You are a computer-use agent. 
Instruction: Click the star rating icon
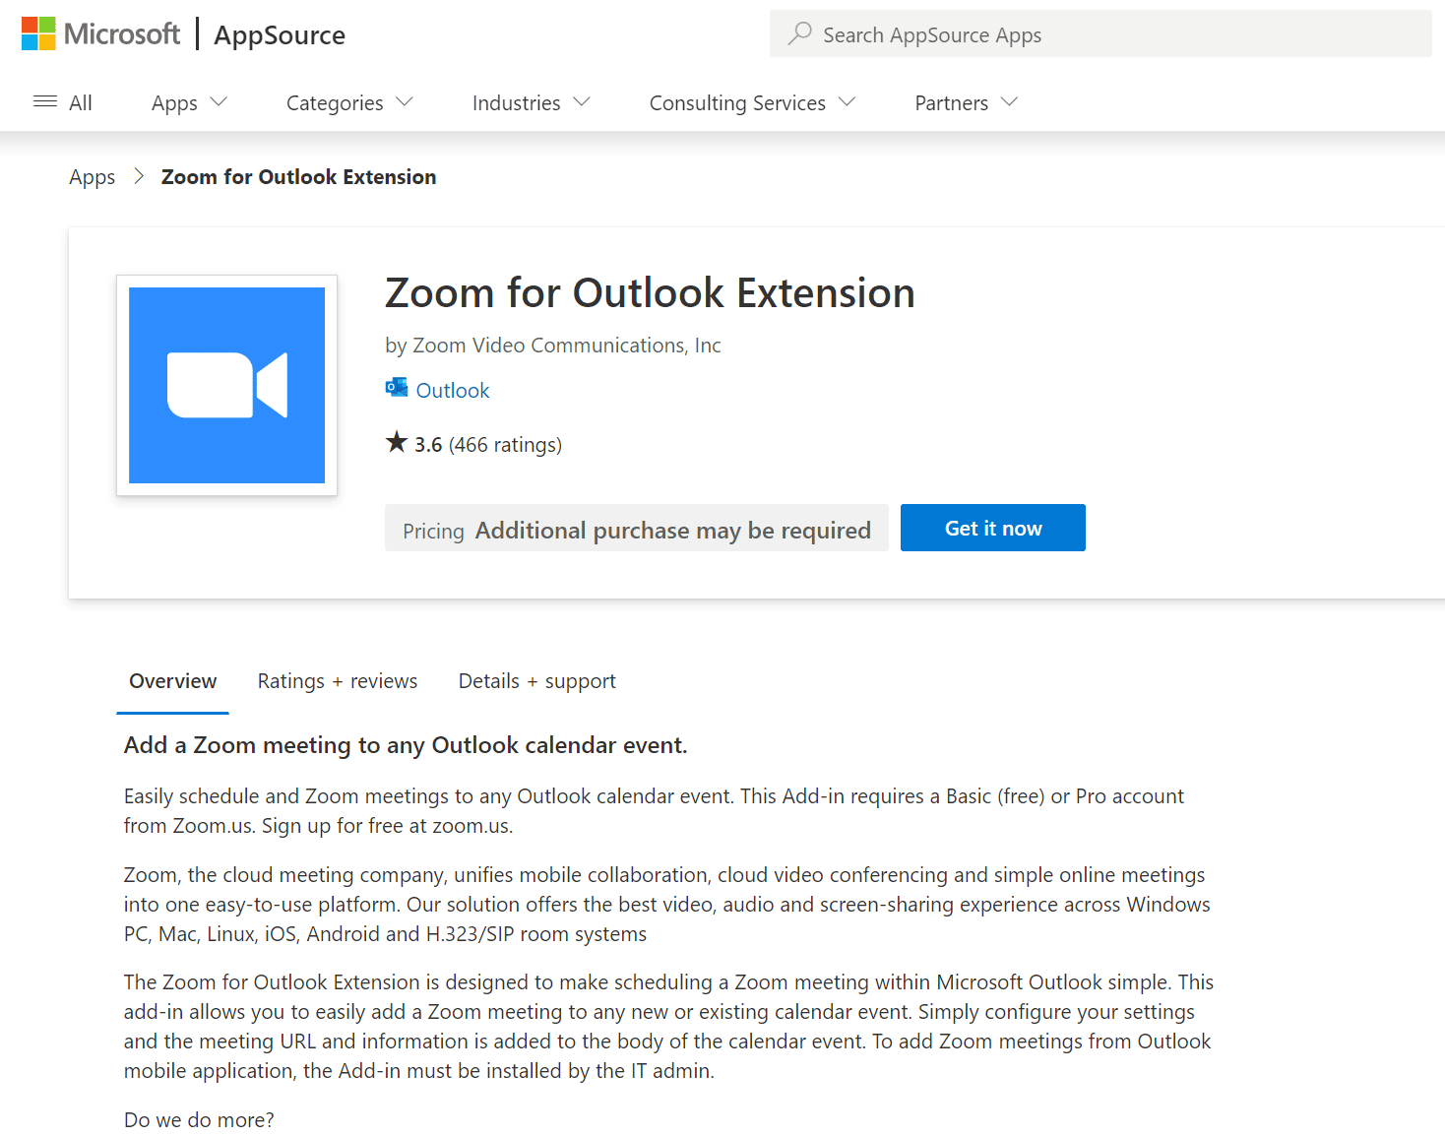[x=395, y=442]
